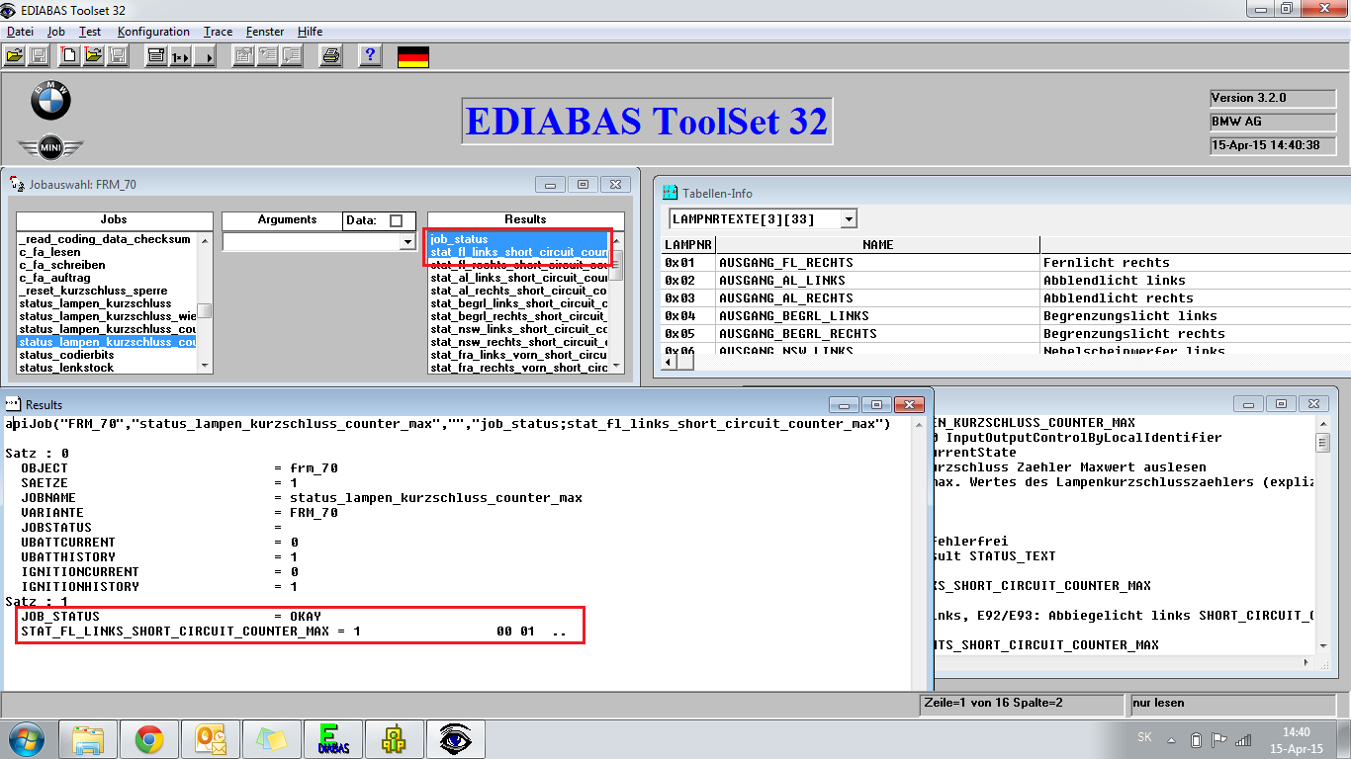The width and height of the screenshot is (1351, 759).
Task: Open help via blue question mark icon
Action: click(x=370, y=56)
